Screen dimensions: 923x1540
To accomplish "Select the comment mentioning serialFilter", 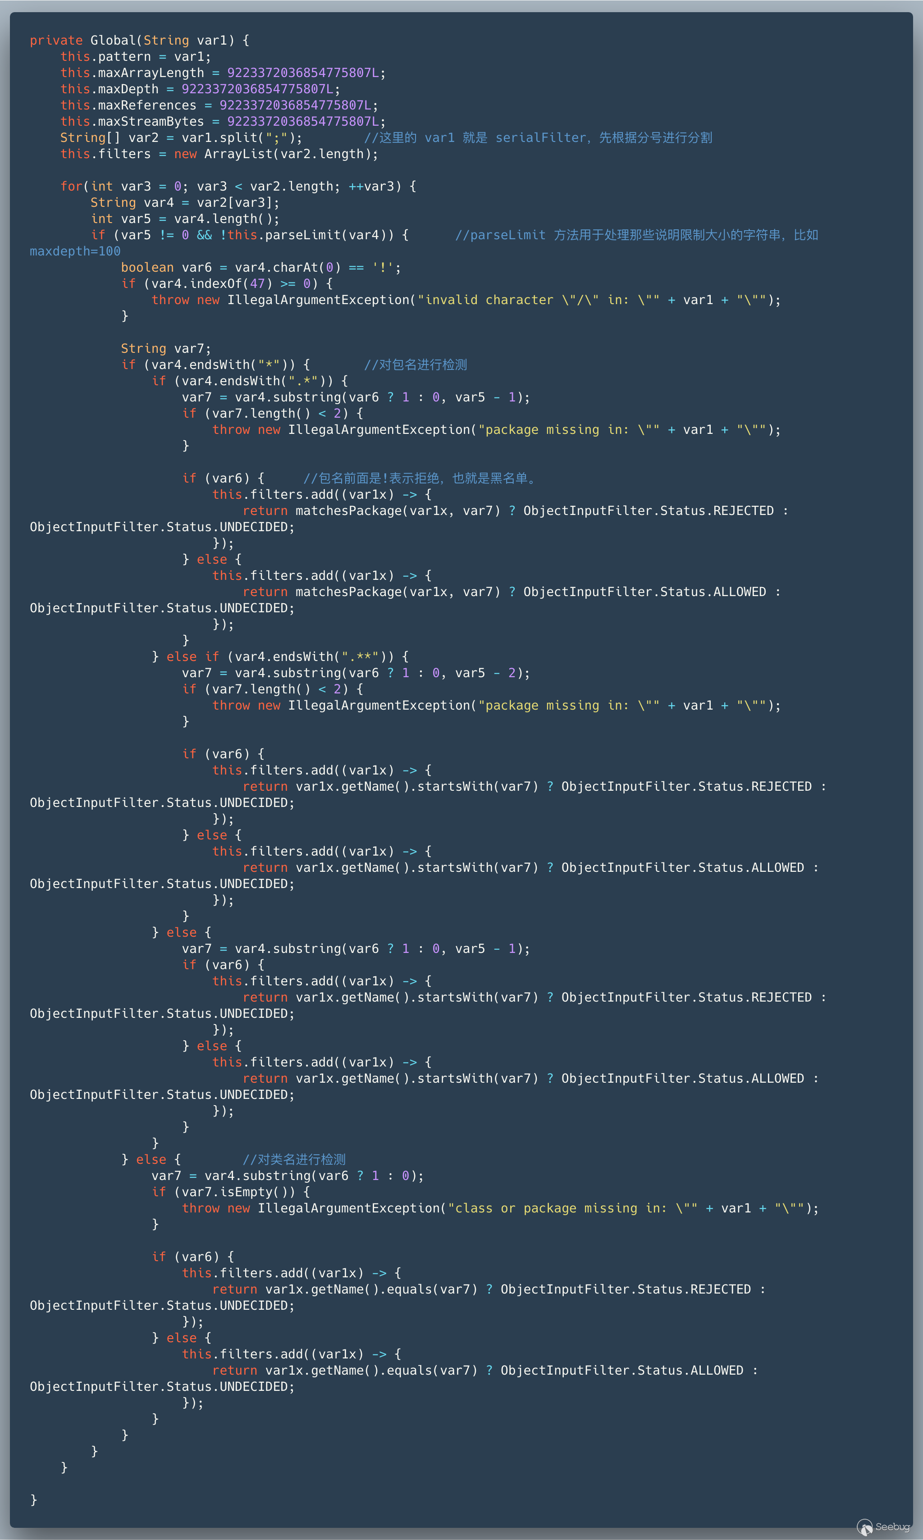I will point(538,137).
